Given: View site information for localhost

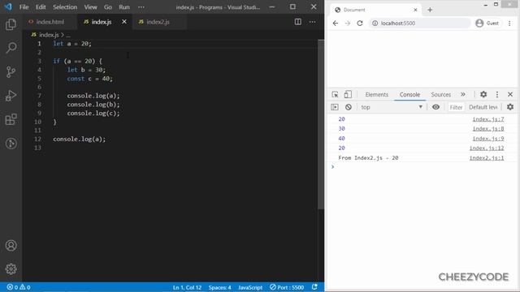Looking at the screenshot, I should pos(375,24).
